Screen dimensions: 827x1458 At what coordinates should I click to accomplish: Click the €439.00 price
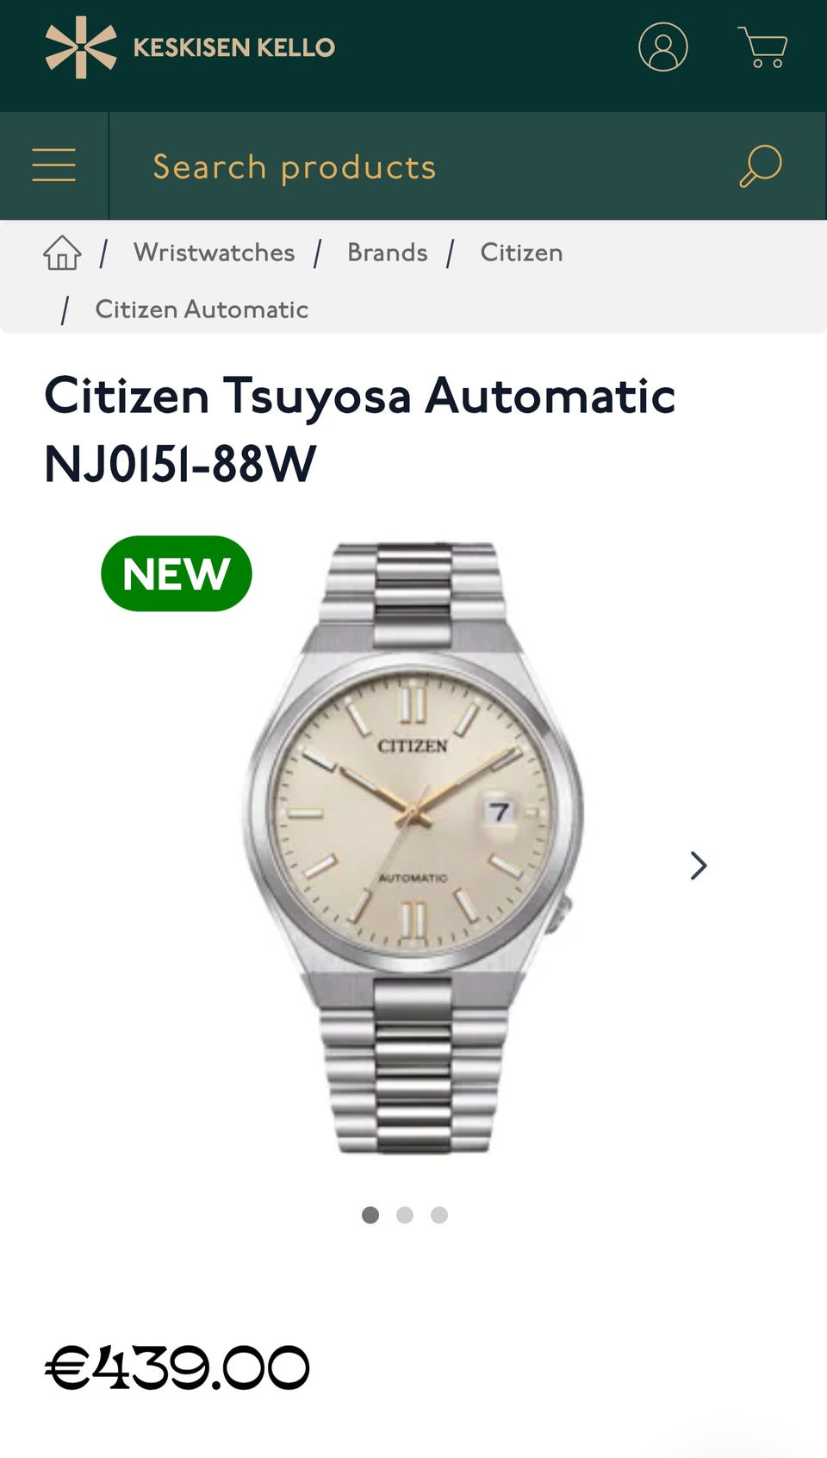177,1368
